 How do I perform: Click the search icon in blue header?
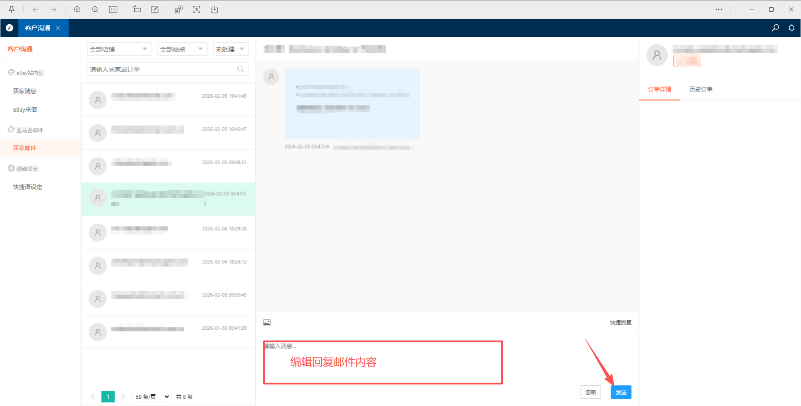pos(775,28)
